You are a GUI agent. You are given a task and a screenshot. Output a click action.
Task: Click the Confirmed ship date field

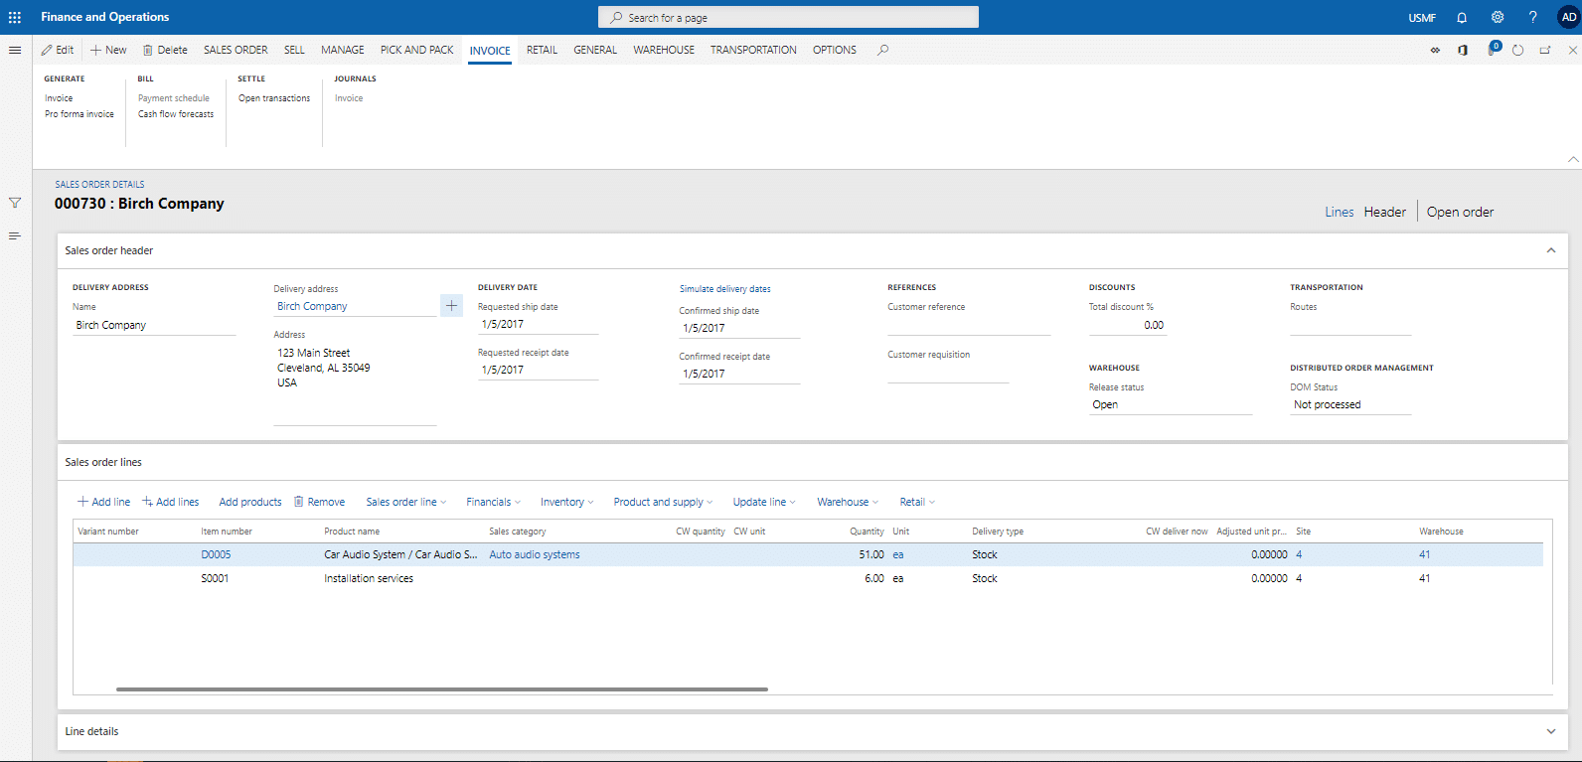pyautogui.click(x=739, y=329)
